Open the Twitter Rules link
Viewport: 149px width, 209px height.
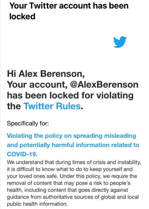[52, 106]
